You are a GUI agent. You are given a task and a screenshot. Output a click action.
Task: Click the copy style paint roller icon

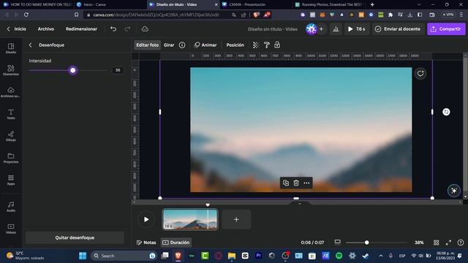[x=266, y=45]
